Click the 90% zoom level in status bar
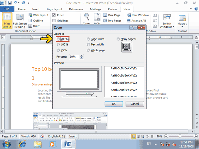 tap(159, 136)
